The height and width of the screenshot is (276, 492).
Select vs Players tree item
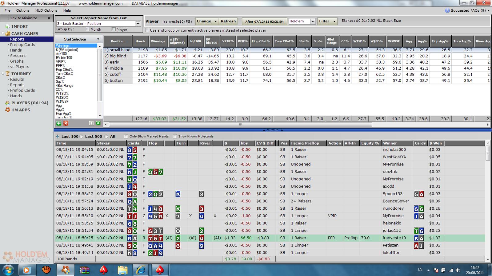click(19, 67)
